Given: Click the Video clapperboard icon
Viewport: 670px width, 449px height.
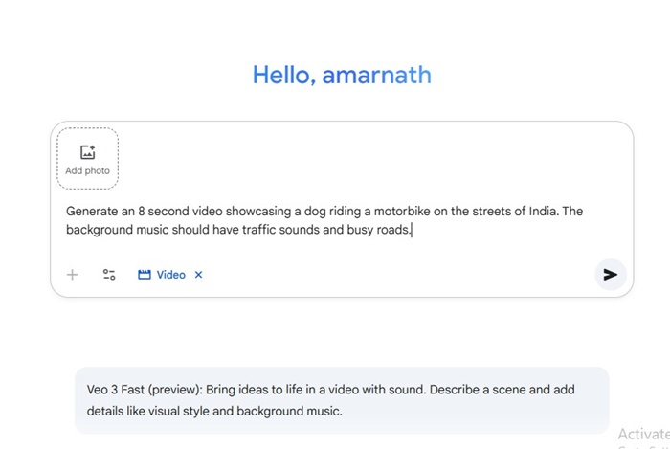Looking at the screenshot, I should [x=145, y=275].
